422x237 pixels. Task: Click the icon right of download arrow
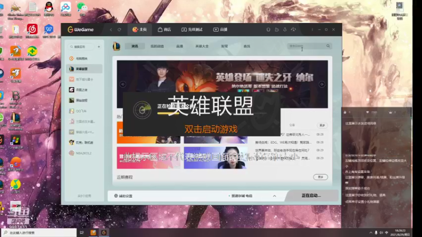click(x=293, y=29)
